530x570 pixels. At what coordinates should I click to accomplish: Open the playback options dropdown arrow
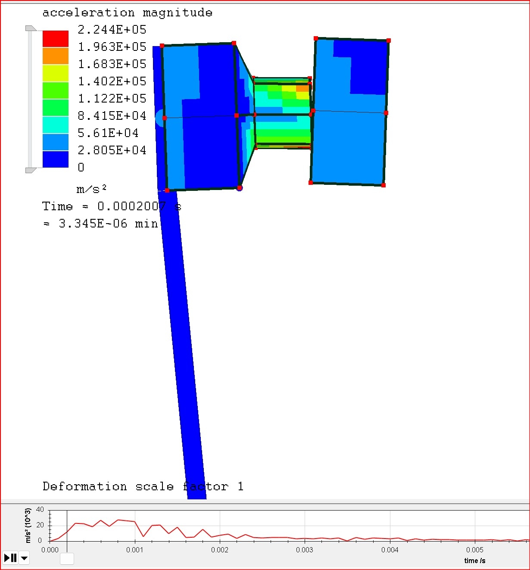pyautogui.click(x=25, y=558)
